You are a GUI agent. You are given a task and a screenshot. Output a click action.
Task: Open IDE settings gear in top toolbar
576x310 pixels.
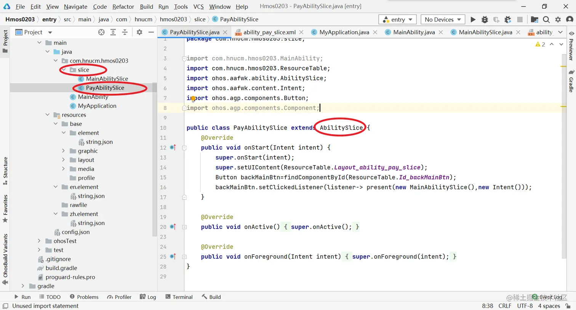pyautogui.click(x=558, y=19)
